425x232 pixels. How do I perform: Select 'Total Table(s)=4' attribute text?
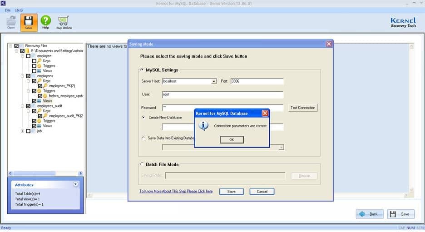[x=28, y=194]
